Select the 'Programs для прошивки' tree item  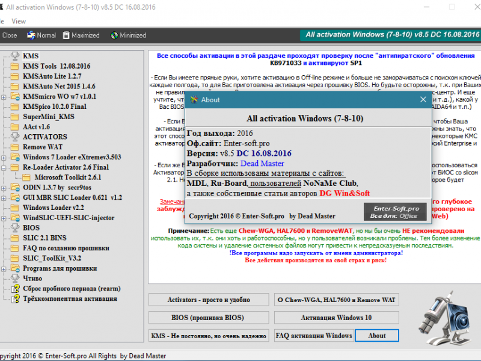click(x=60, y=268)
